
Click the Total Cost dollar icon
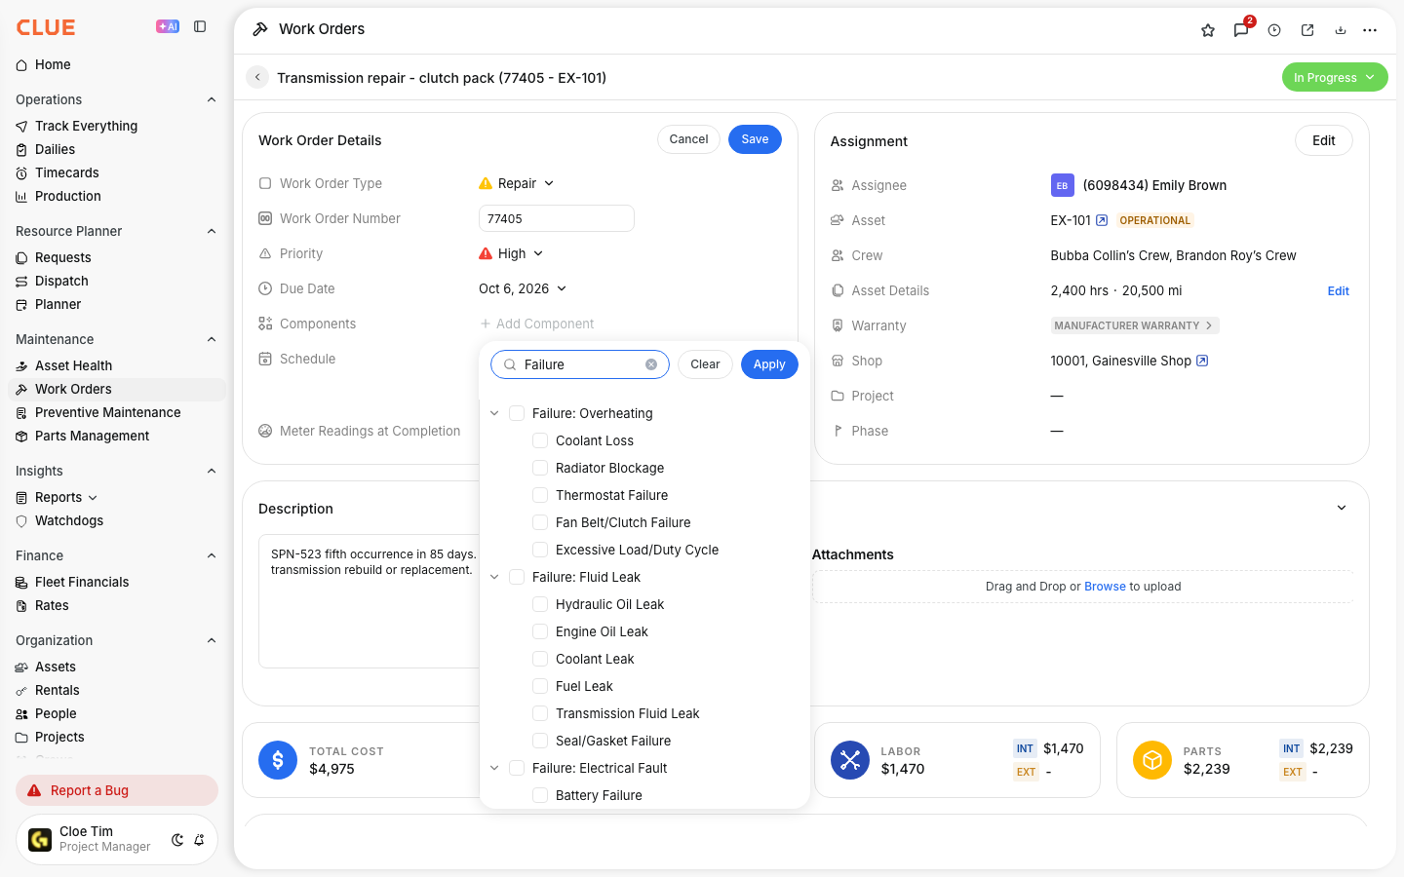(x=278, y=760)
